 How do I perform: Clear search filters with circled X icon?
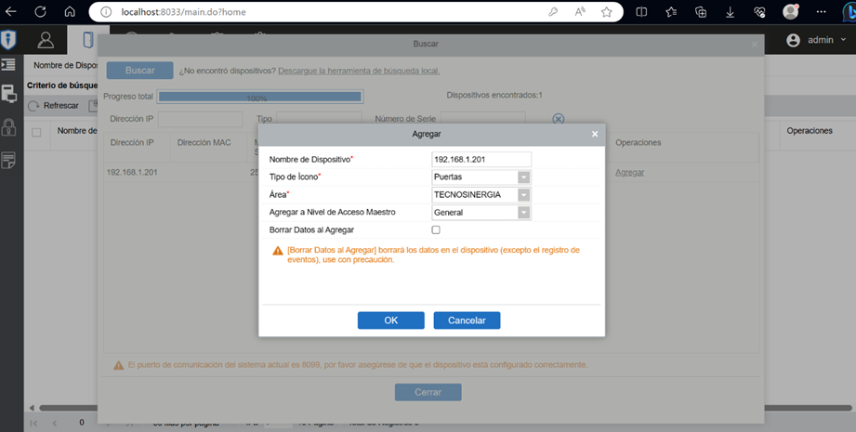coord(559,119)
